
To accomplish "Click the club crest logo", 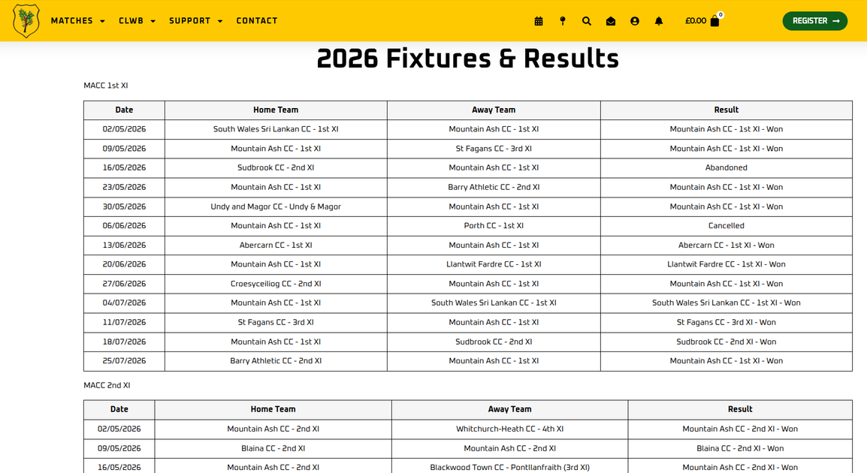I will tap(26, 21).
